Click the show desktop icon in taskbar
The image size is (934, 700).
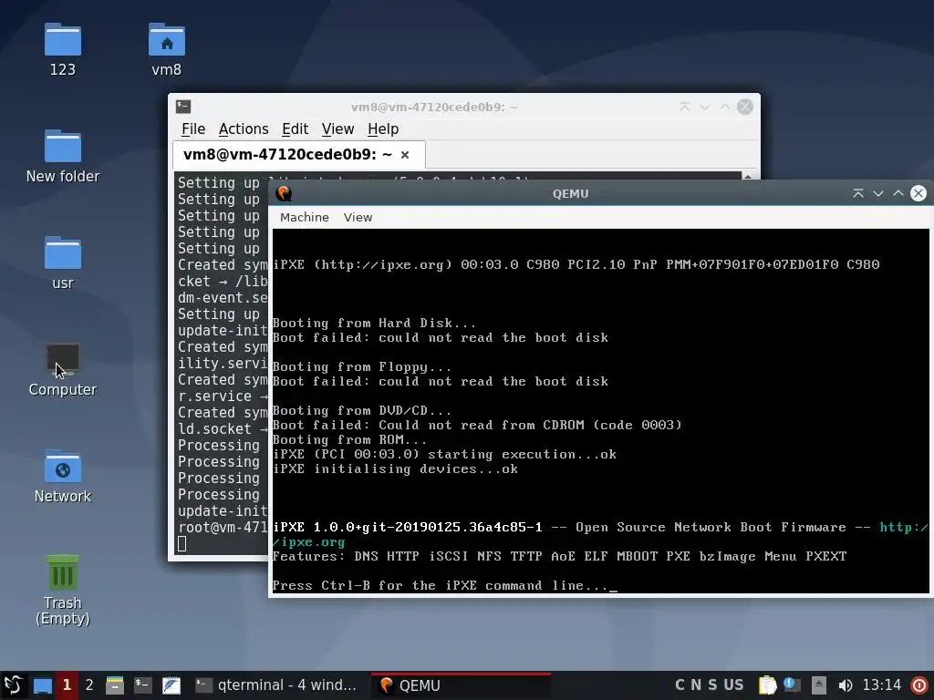42,685
